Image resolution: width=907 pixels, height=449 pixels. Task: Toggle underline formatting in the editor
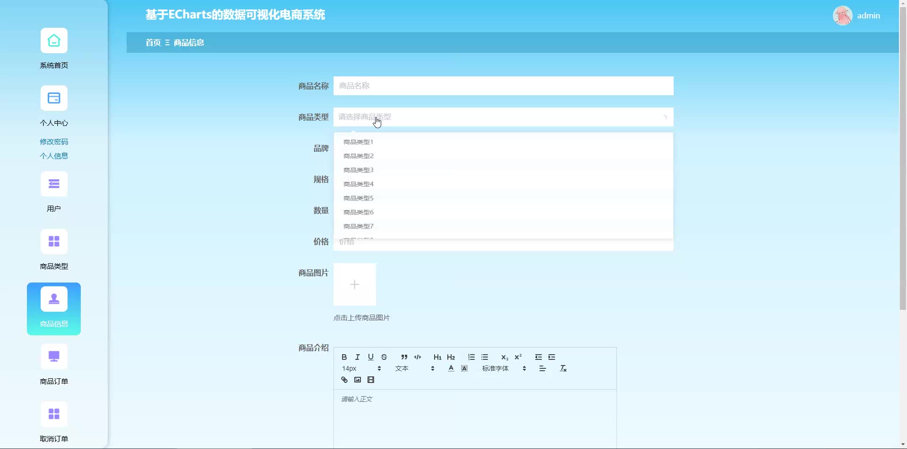371,357
